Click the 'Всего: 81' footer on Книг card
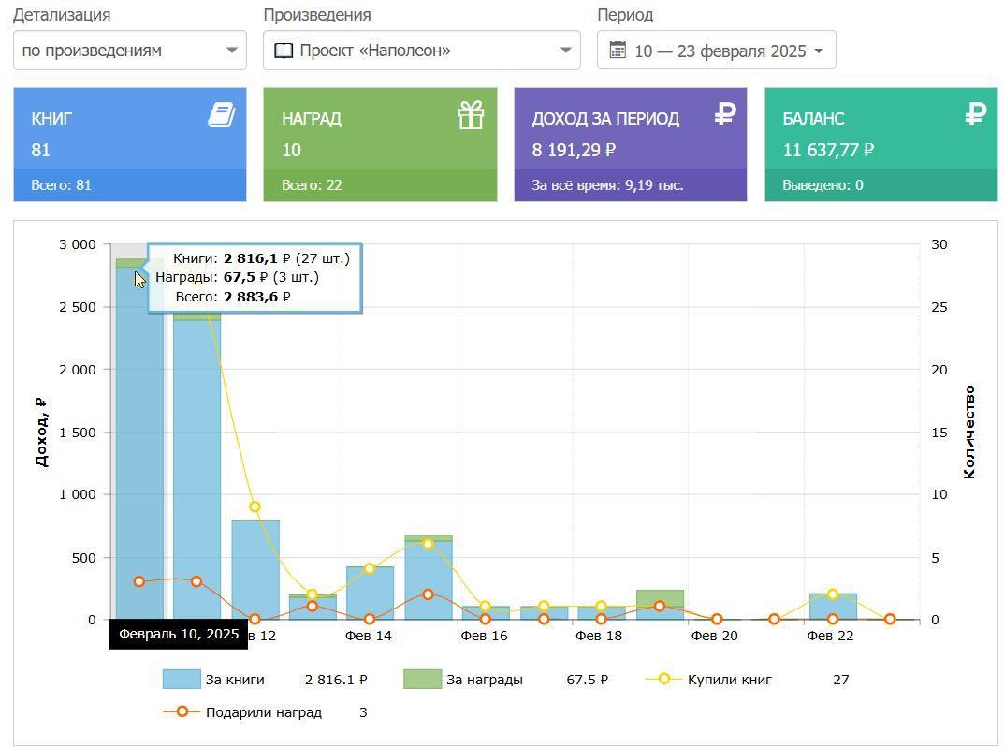This screenshot has height=748, width=1004. click(62, 185)
